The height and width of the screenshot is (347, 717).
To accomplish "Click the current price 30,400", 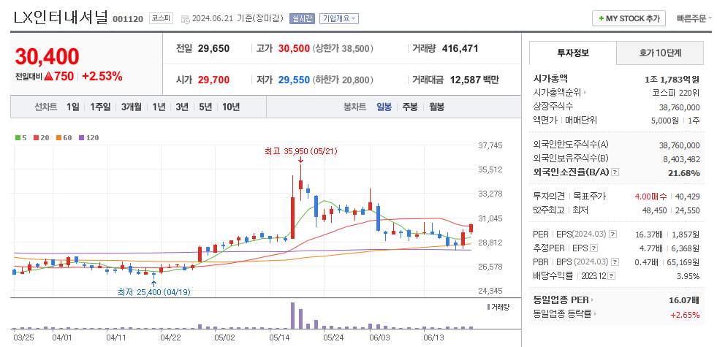I will point(47,57).
